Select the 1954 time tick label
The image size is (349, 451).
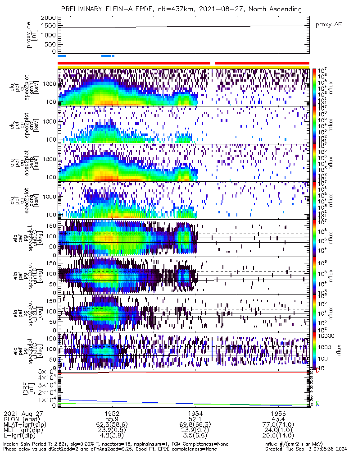[x=195, y=414]
